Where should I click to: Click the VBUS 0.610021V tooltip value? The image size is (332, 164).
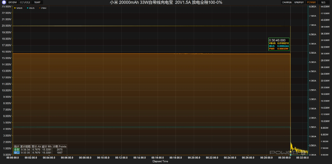pos(283,43)
